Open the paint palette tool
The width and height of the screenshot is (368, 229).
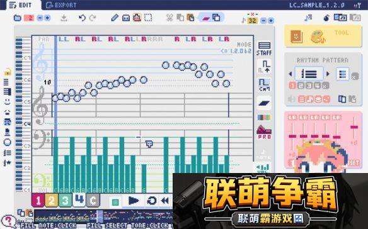(318, 37)
